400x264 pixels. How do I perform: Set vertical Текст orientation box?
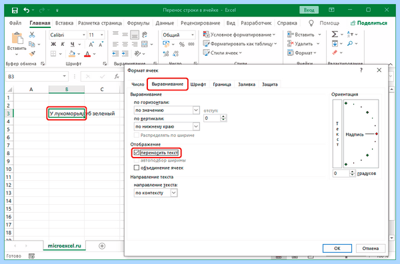[337, 134]
